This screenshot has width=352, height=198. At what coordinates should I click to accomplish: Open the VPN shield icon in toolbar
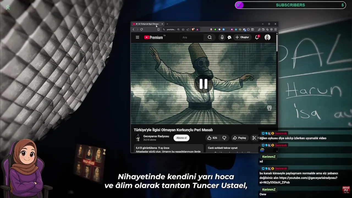[x=271, y=29]
